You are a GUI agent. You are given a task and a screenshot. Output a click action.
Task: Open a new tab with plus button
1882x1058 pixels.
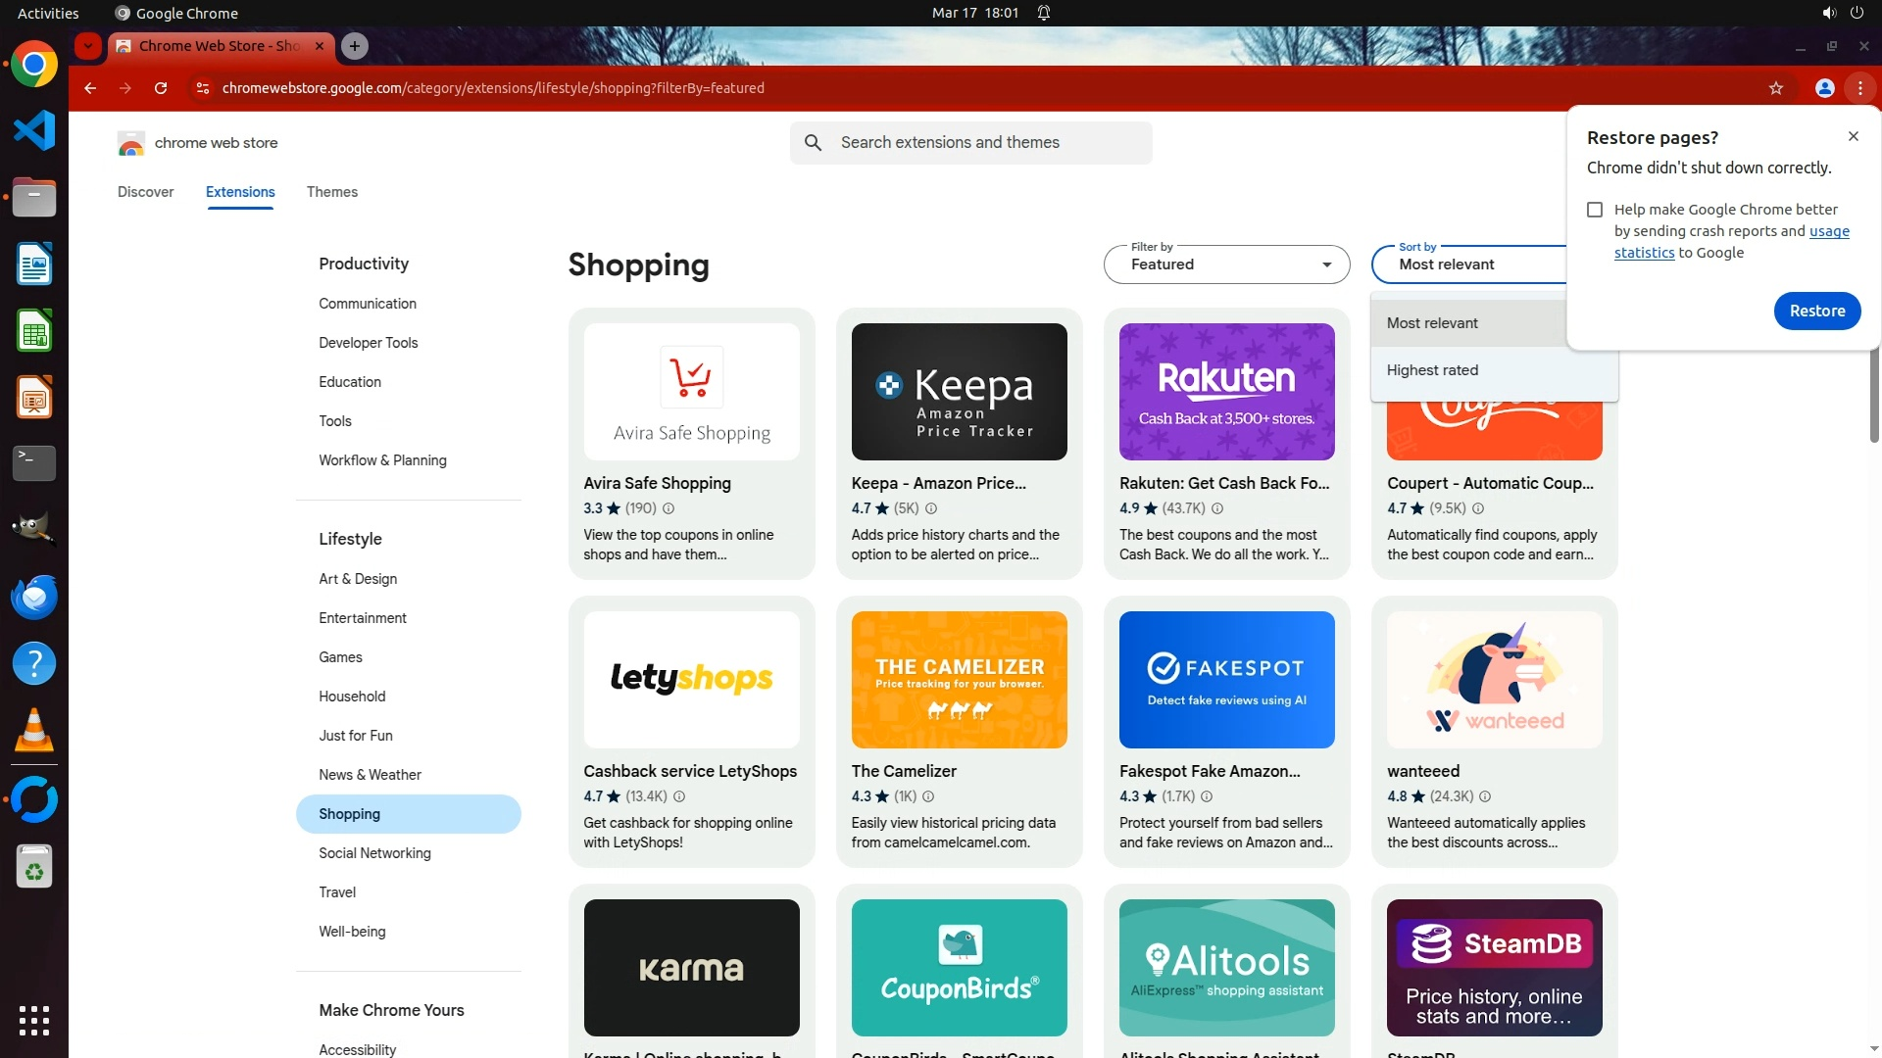click(x=355, y=46)
